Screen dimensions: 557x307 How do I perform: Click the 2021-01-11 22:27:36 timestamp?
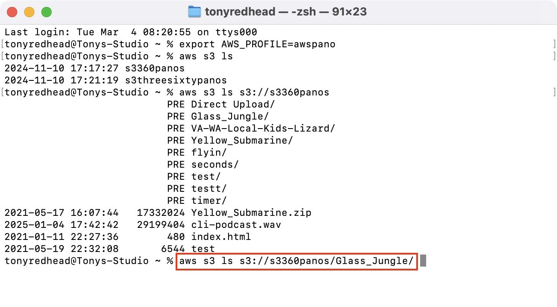tap(62, 236)
